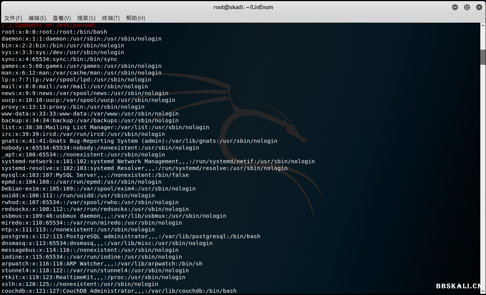Click the mysql MySQL Server entry line
The image size is (486, 295).
(x=95, y=175)
